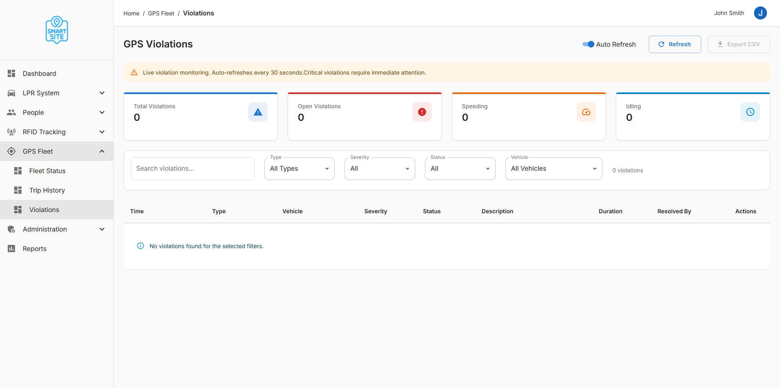The image size is (780, 388).
Task: Click the Speeding speedometer icon
Action: [x=586, y=112]
